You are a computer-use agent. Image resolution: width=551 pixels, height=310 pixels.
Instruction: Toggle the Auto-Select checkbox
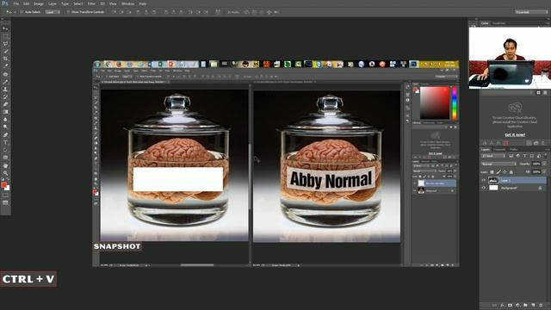[x=22, y=12]
